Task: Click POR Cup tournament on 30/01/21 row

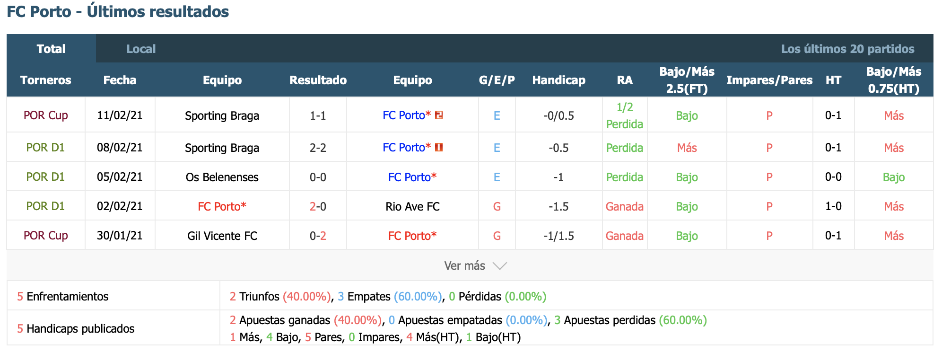Action: (46, 236)
